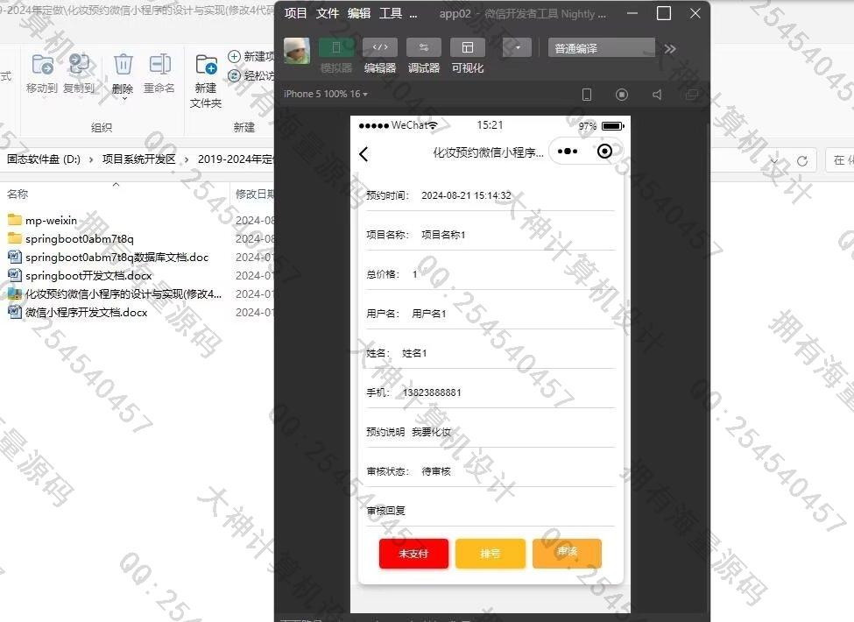The image size is (854, 622).
Task: Click the phone rotate device icon
Action: [x=587, y=95]
